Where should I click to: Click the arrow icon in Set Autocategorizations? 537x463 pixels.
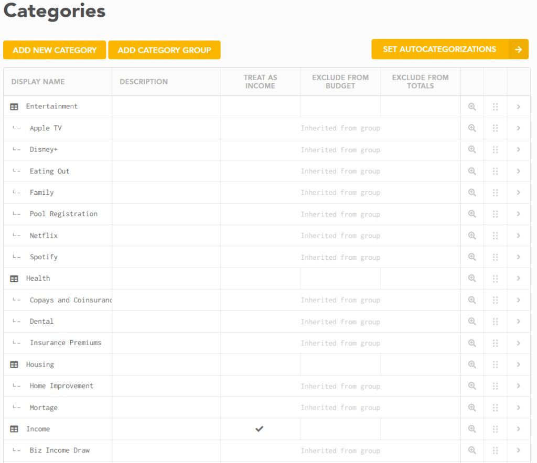(x=519, y=49)
